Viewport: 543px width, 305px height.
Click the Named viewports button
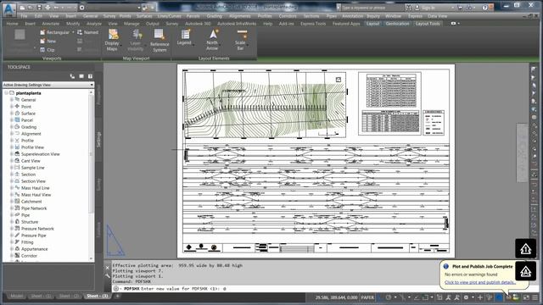pyautogui.click(x=87, y=32)
